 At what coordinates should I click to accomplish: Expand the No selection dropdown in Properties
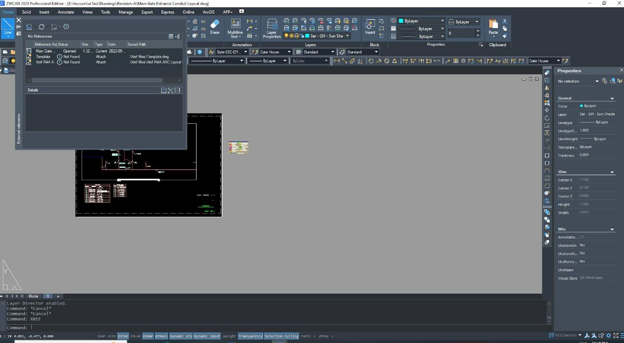[597, 82]
